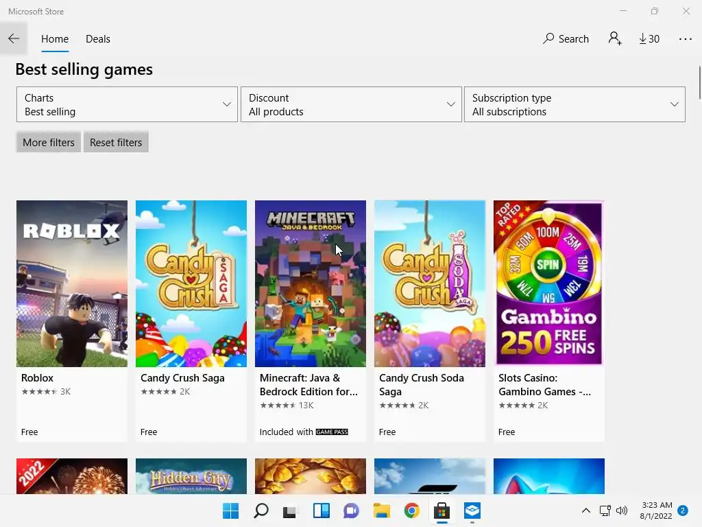Select Microsoft Store taskbar icon

pyautogui.click(x=441, y=511)
